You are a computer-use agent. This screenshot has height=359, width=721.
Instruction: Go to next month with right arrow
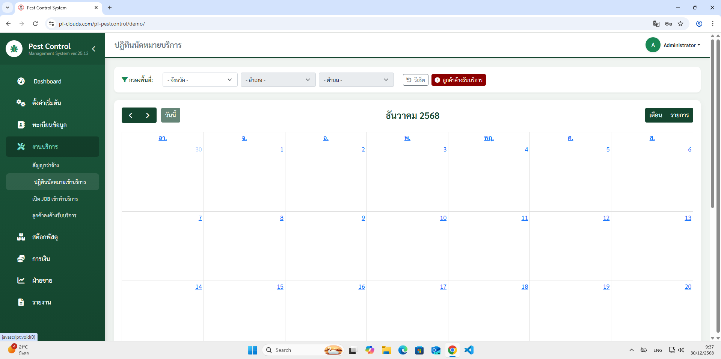click(148, 115)
